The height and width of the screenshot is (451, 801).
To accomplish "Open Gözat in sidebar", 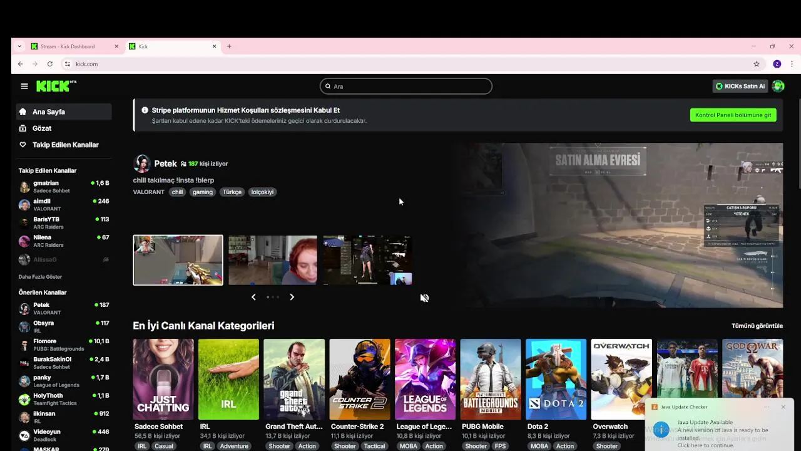I will pos(64,128).
